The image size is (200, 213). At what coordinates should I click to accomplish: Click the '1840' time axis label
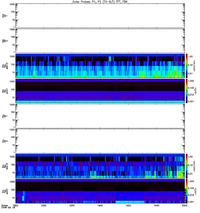(72, 205)
